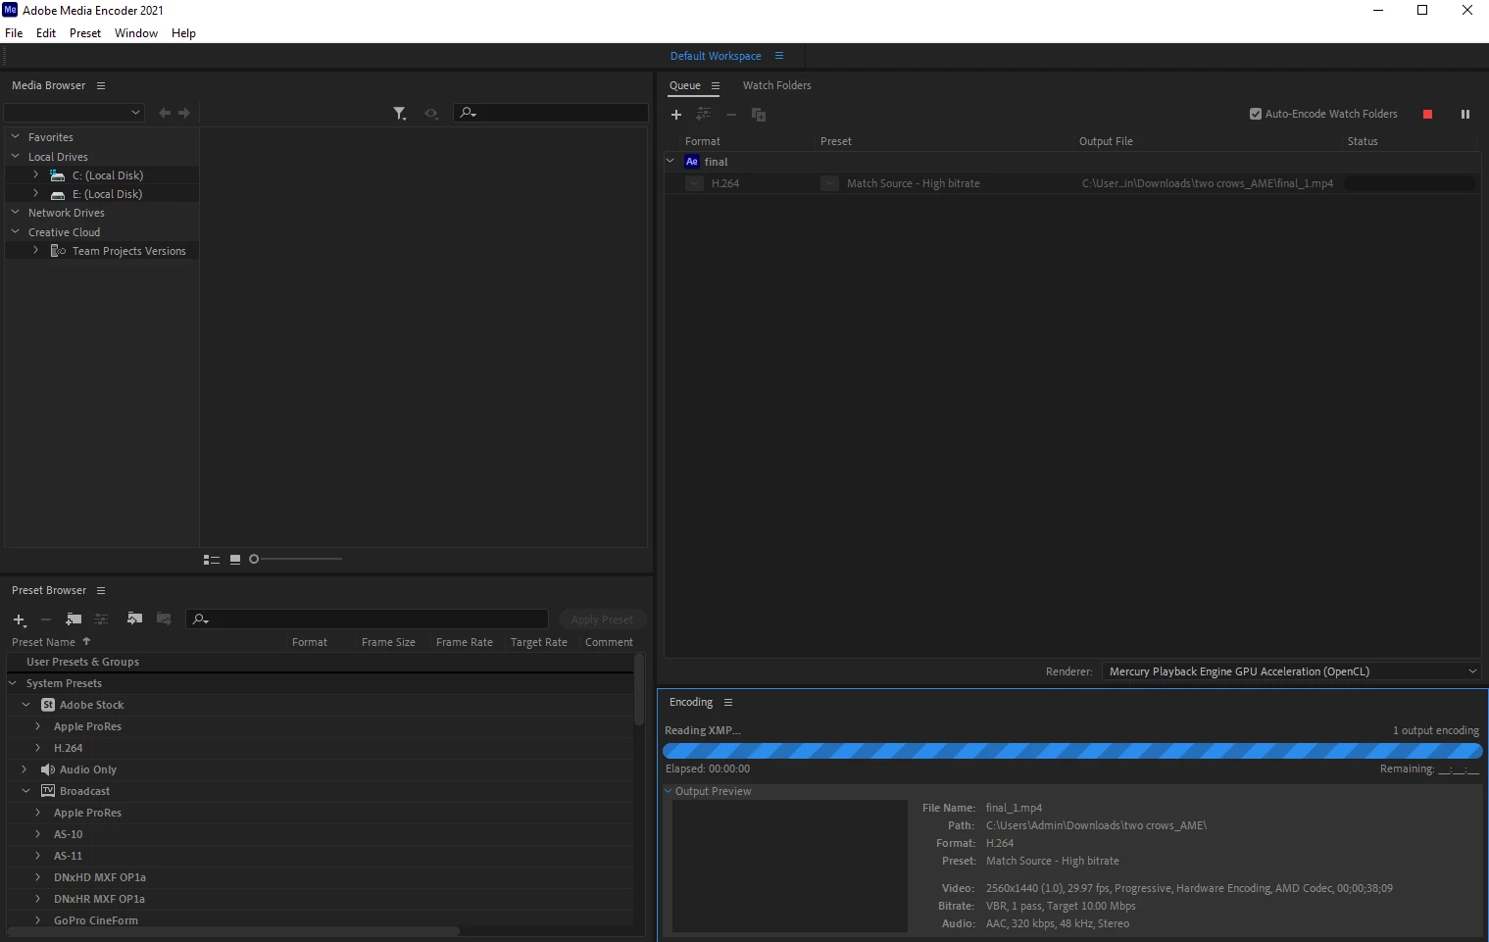Open the Preset menu
Screen dimensions: 1489x942
[x=85, y=33]
